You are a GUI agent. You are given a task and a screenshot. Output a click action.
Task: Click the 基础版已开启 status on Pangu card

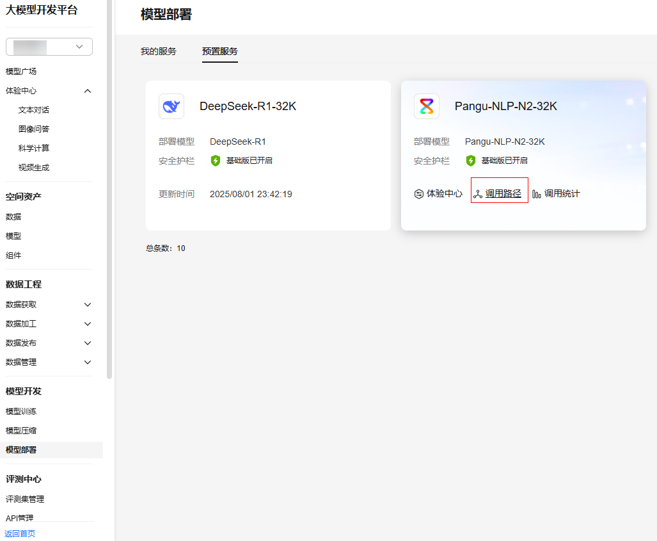click(505, 161)
